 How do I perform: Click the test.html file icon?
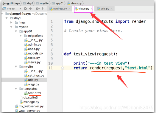point(26,93)
